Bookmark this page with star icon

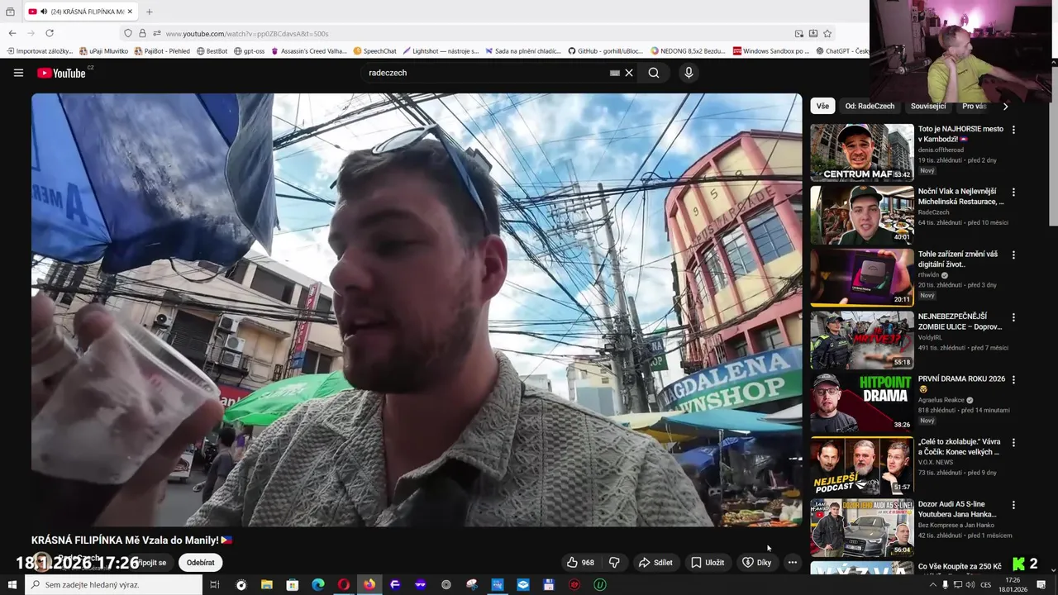coord(827,33)
